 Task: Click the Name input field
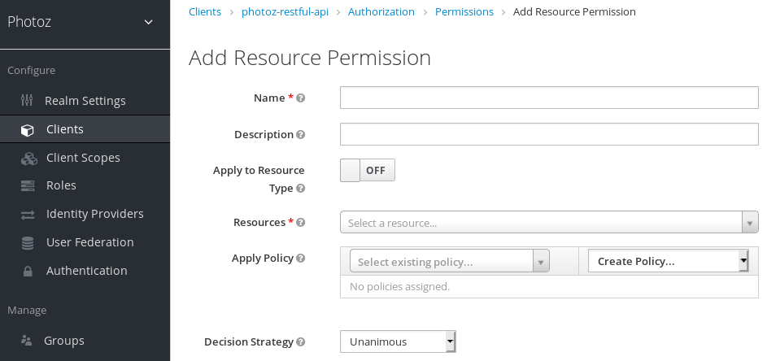tap(549, 98)
